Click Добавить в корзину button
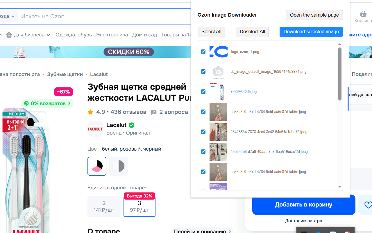 click(x=304, y=205)
